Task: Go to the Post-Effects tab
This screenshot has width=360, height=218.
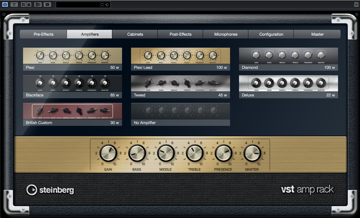Action: (180, 34)
